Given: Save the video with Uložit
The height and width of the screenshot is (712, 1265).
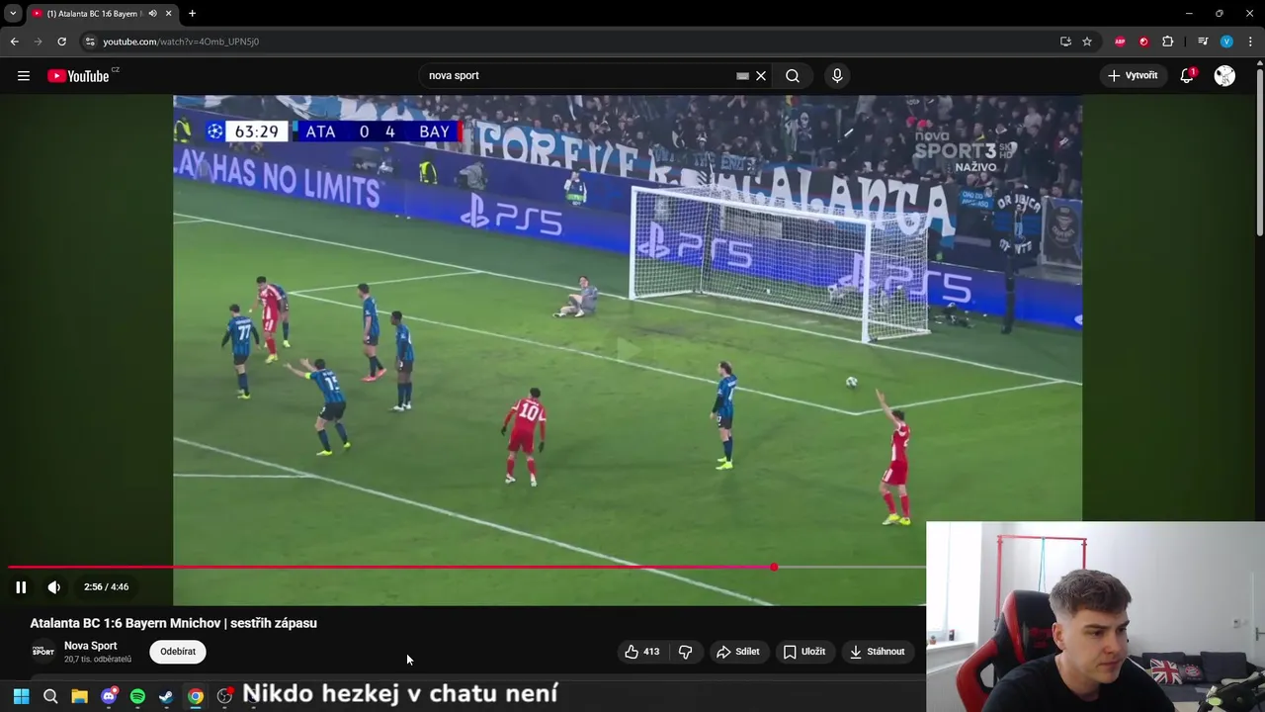Looking at the screenshot, I should 804,652.
